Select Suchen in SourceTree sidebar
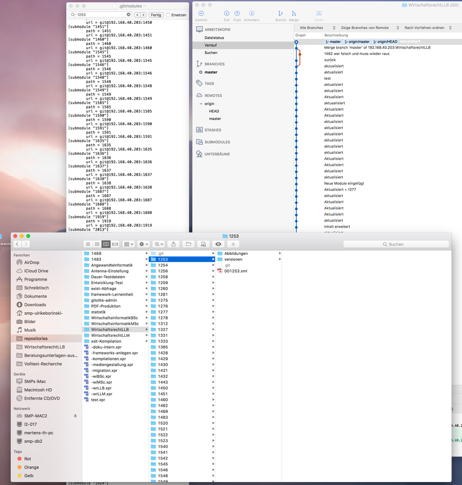Screen dimensions: 462x485 point(211,53)
